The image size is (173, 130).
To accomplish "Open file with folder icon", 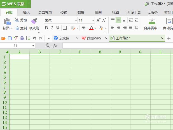I will click(3, 38).
